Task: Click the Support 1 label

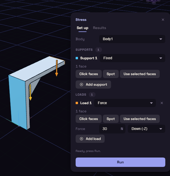Action: point(89,58)
